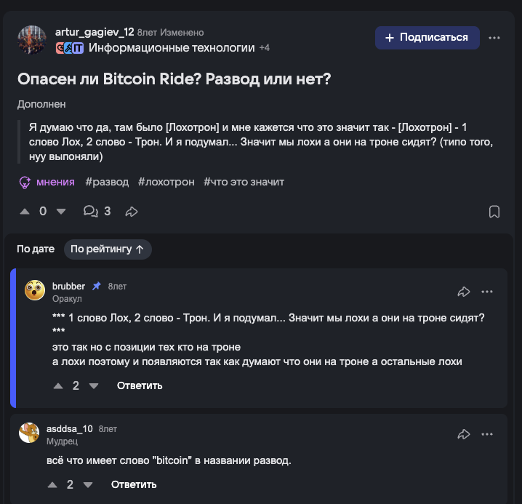The height and width of the screenshot is (504, 522).
Task: Upvote the Bitcoin Ride question
Action: coord(25,212)
